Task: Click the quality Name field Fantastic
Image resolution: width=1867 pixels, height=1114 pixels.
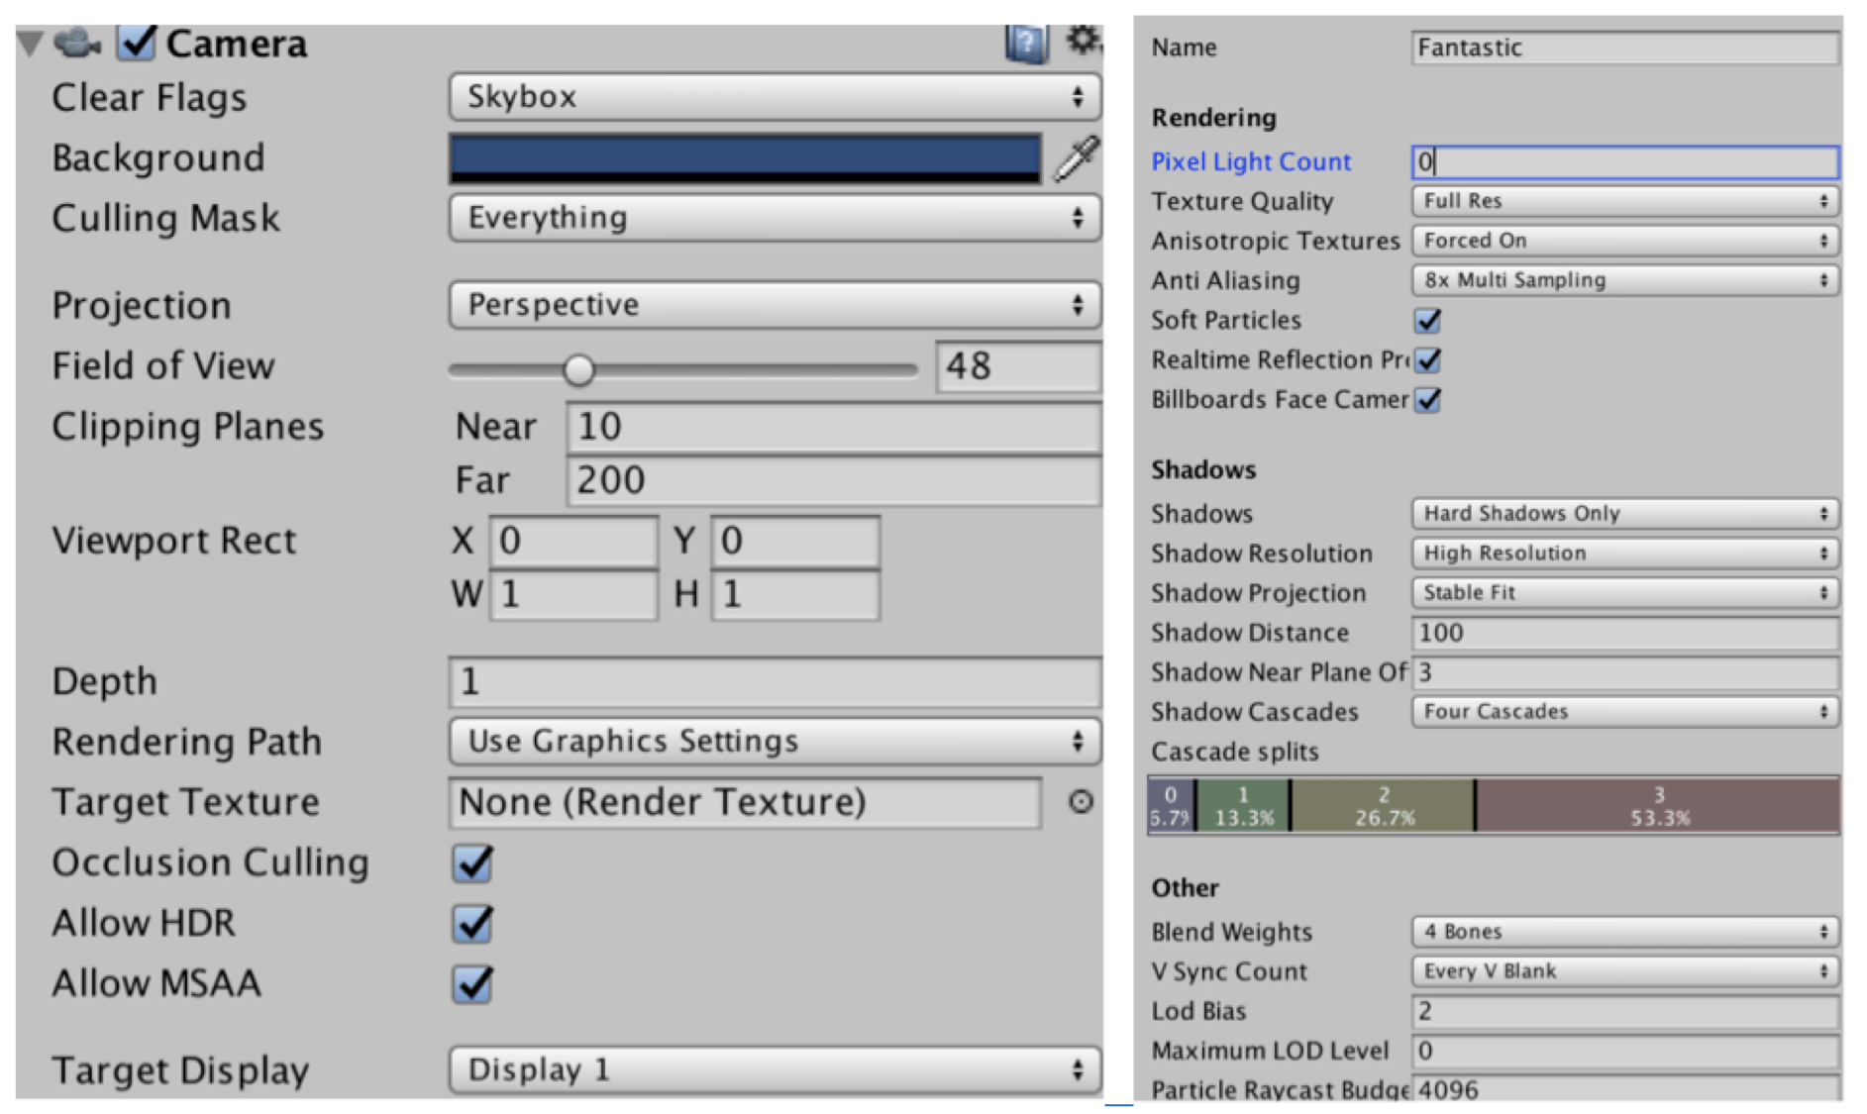Action: click(x=1625, y=48)
